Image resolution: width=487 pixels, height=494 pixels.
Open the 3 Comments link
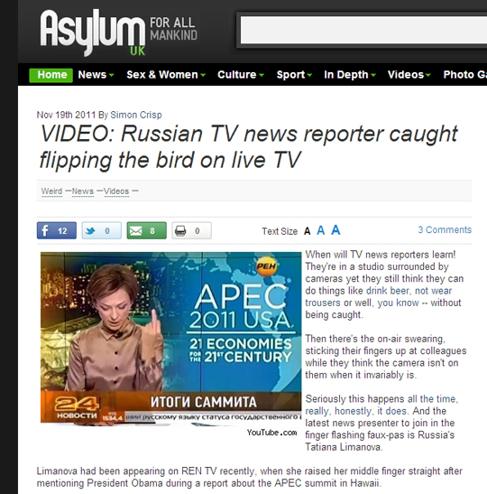445,229
